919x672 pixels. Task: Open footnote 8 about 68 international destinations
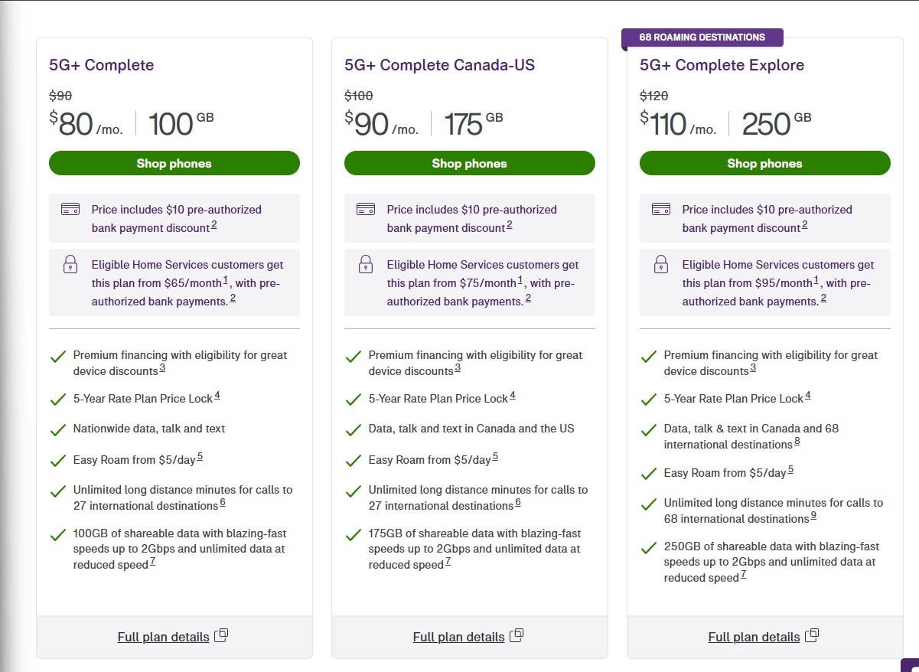pyautogui.click(x=797, y=441)
